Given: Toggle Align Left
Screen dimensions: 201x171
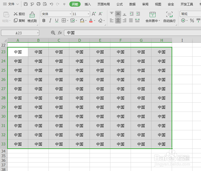Looking at the screenshot, I should pos(112,20).
